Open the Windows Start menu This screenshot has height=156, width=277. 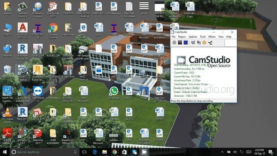[5, 152]
